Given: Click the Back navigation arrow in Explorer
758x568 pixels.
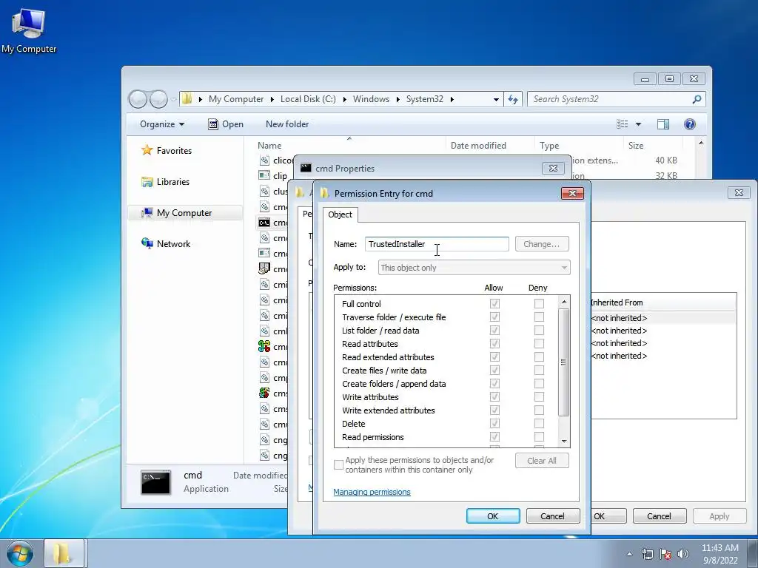Looking at the screenshot, I should (138, 100).
